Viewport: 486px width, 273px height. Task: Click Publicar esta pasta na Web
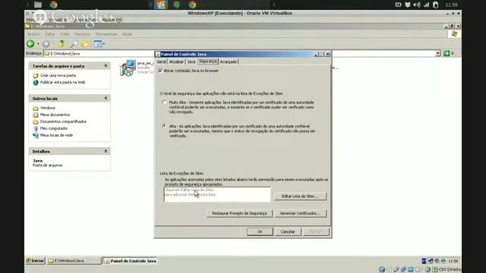pyautogui.click(x=62, y=83)
